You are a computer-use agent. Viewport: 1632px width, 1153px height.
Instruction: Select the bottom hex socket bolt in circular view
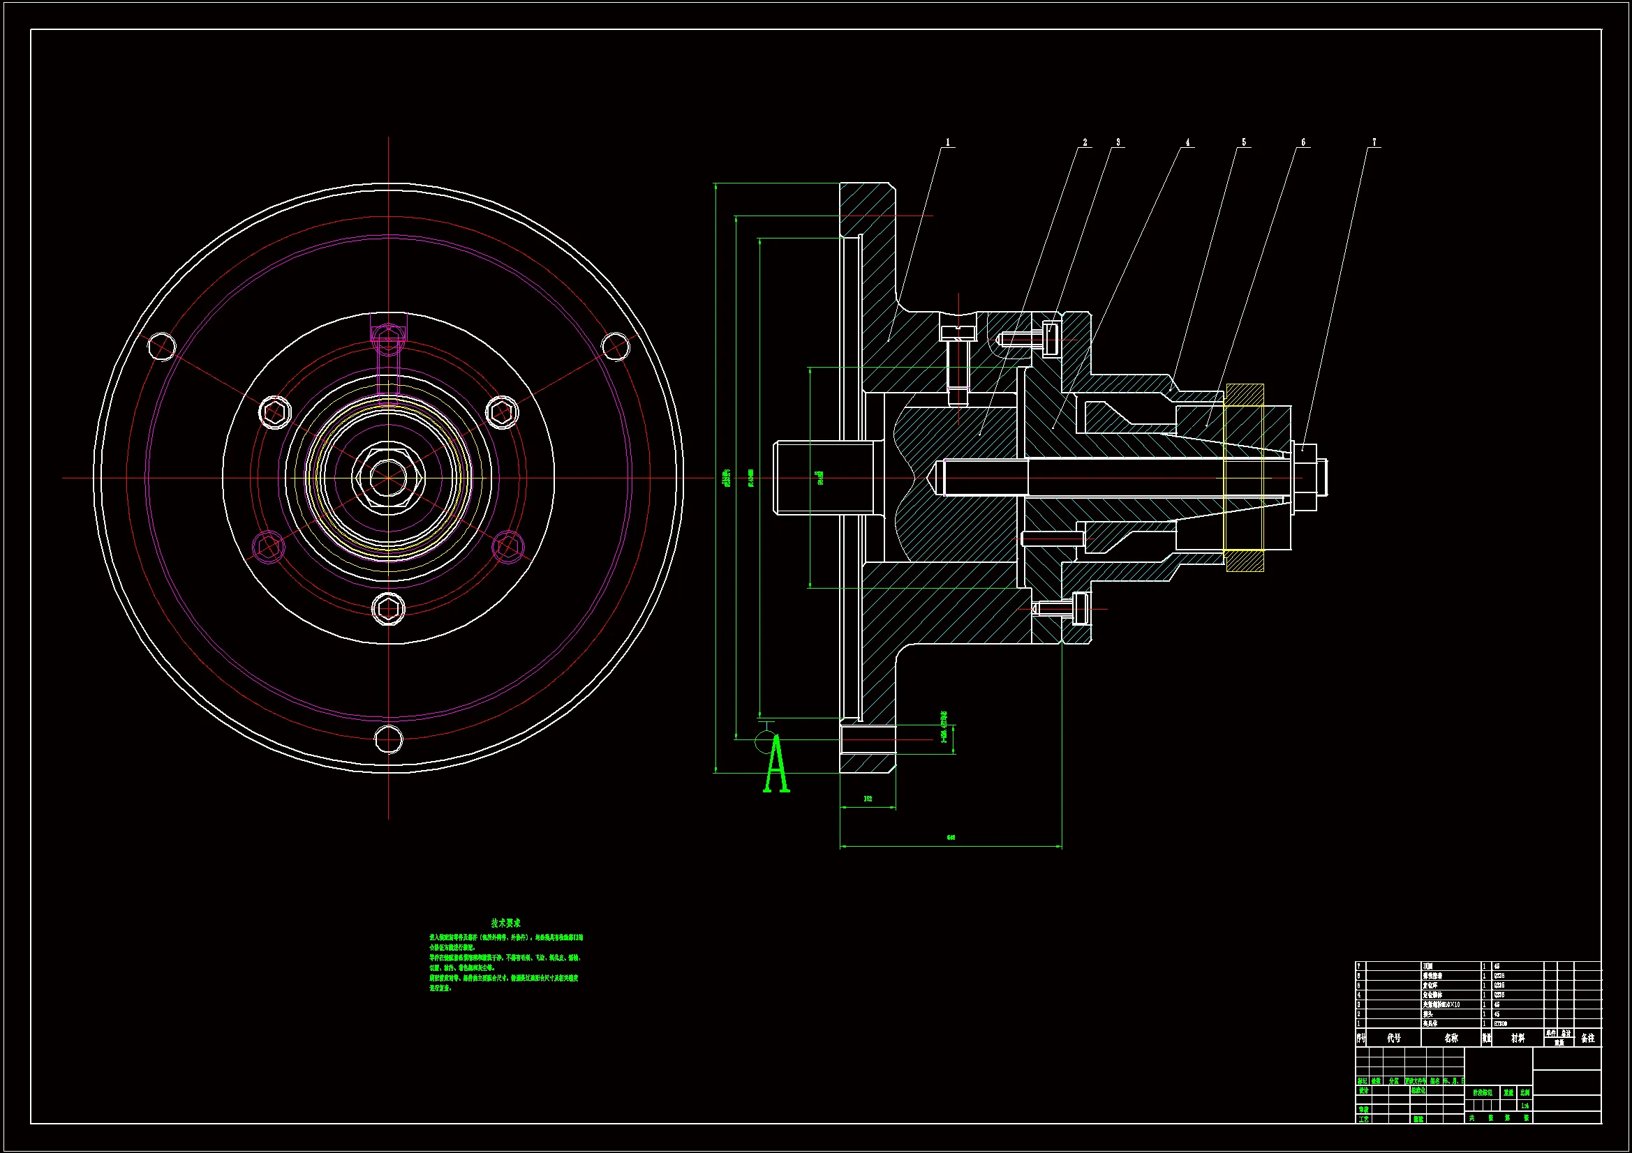388,609
